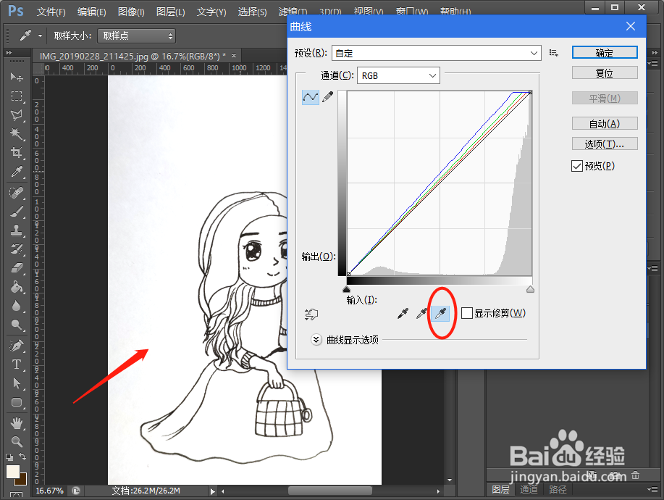Click the top-right curve control point
The height and width of the screenshot is (500, 664).
coord(530,92)
